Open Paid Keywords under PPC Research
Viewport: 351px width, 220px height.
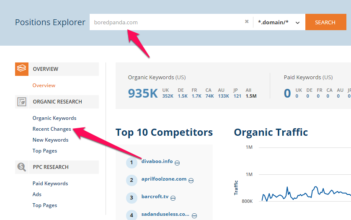(50, 184)
